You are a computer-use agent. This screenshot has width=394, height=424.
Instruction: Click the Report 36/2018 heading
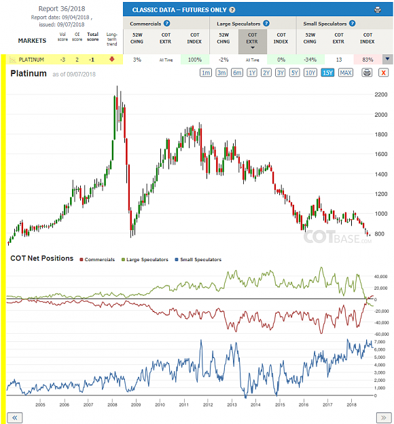coord(61,9)
